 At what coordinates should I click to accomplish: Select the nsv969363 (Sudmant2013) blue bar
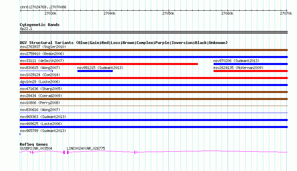(154, 120)
